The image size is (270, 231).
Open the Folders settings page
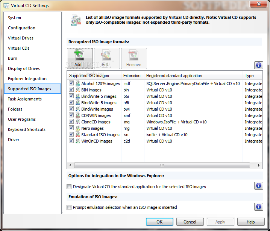(x=32, y=109)
